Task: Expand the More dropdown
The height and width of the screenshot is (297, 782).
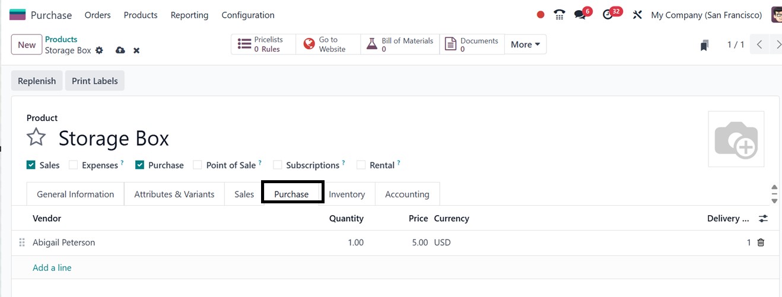Action: pyautogui.click(x=525, y=44)
